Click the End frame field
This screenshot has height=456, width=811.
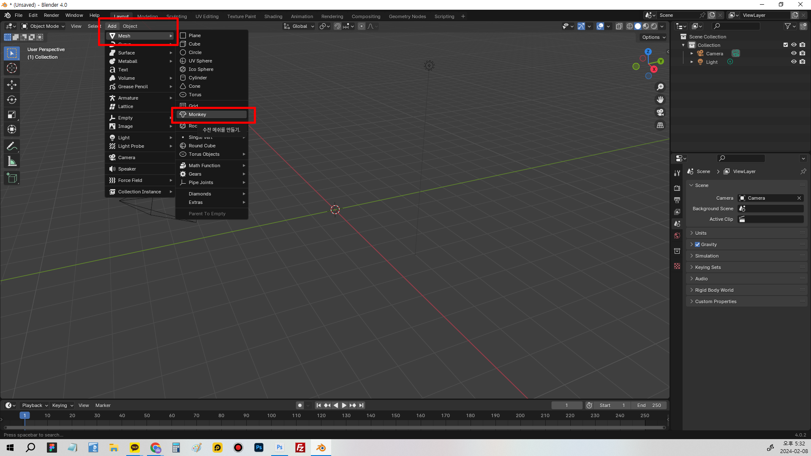coord(649,405)
